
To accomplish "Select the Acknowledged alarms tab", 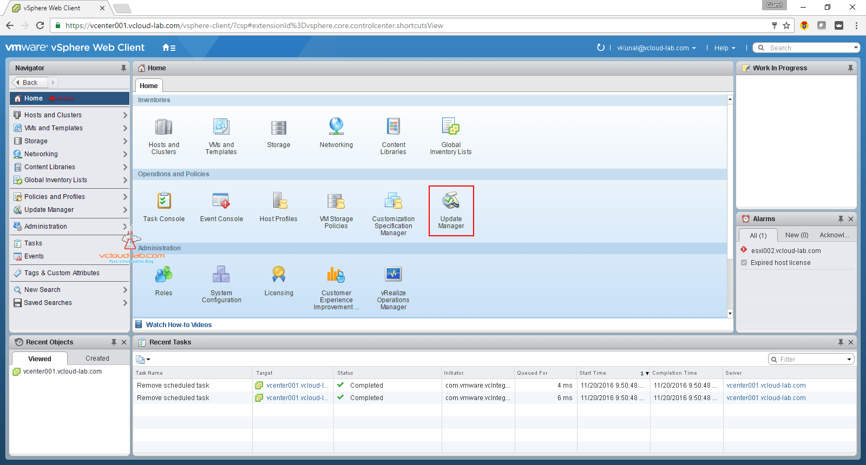I will (834, 235).
